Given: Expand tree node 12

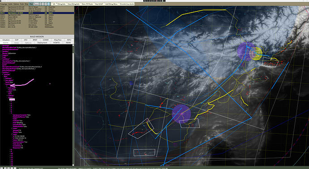Looking at the screenshot, I should click(10, 157).
